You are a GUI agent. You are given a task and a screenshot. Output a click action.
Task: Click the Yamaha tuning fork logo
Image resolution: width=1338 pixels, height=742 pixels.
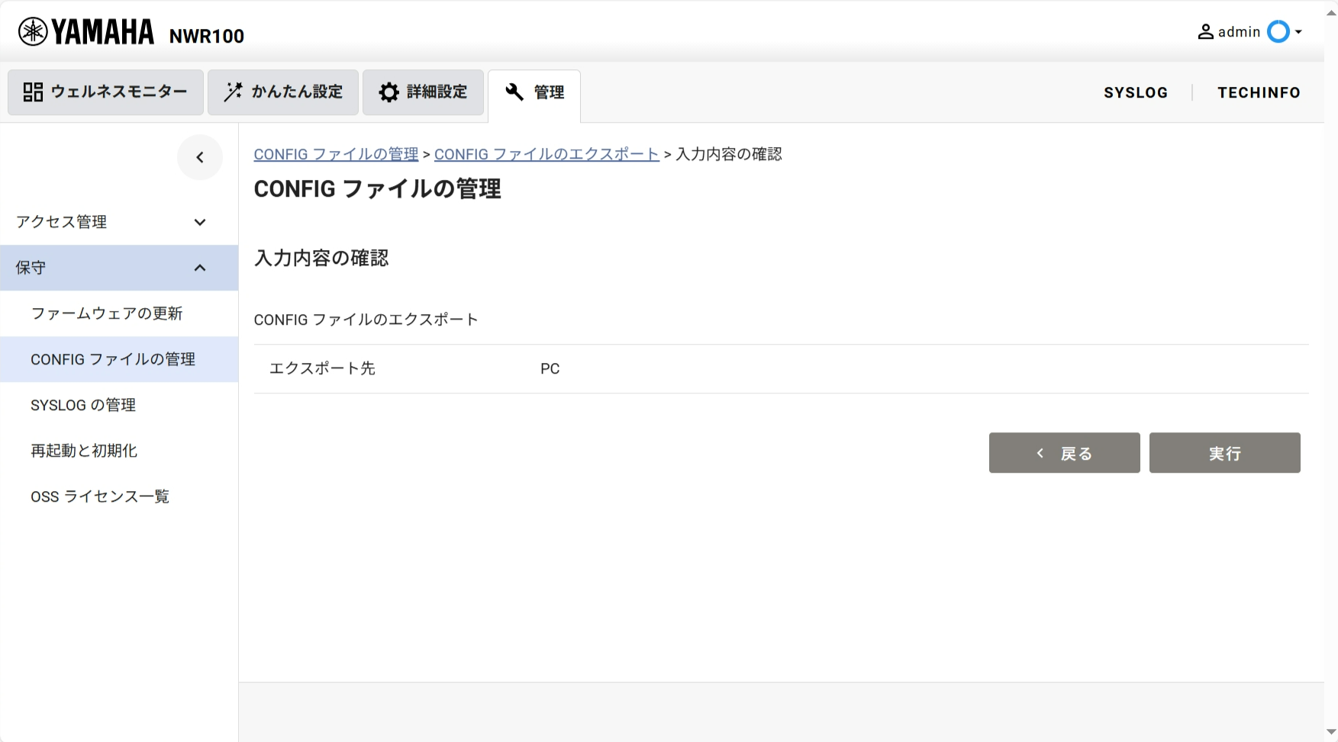tap(33, 32)
